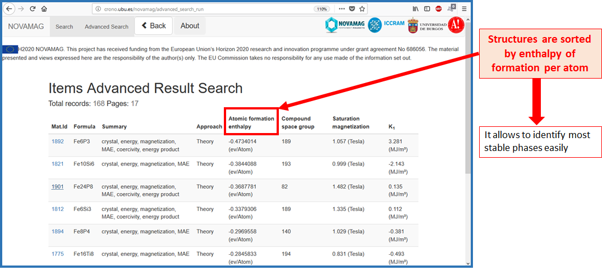
Task: Select formula cell Fe10Si6
Action: (x=84, y=164)
